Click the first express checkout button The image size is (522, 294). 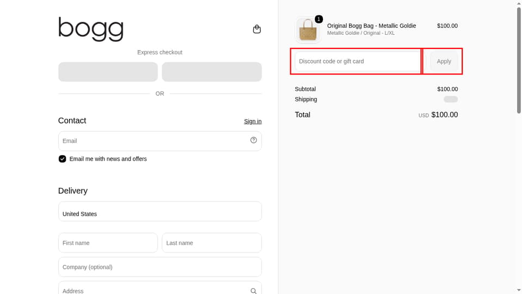[108, 72]
